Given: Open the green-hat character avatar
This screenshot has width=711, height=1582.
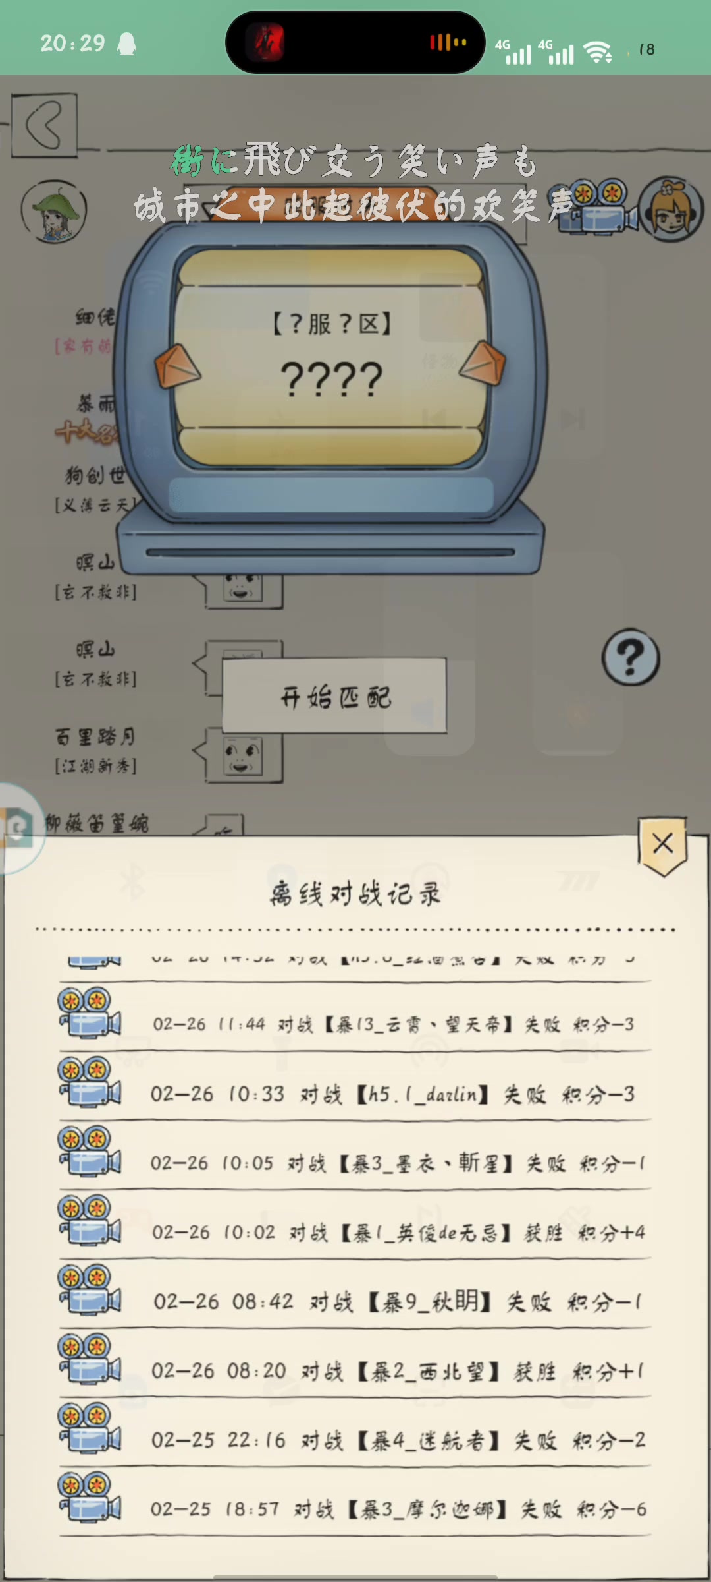Looking at the screenshot, I should [x=54, y=212].
